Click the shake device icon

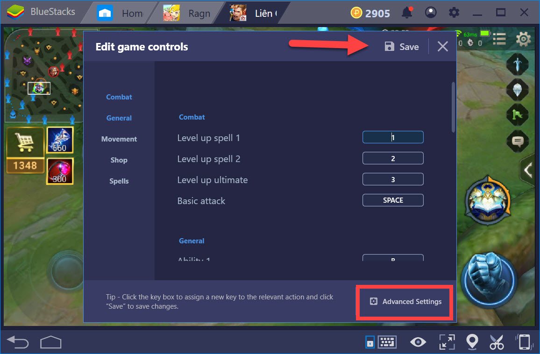click(524, 342)
